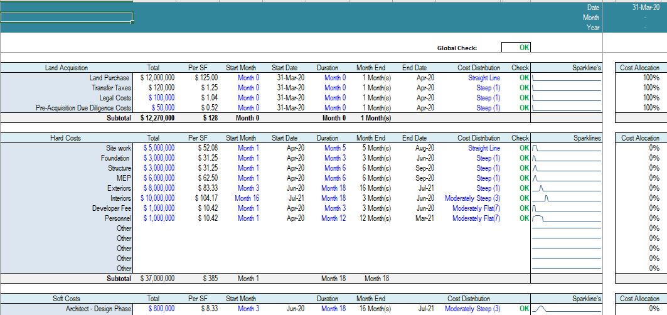Viewport: 667px width, 315px height.
Task: Open Site work cost distribution Straight Line
Action: pyautogui.click(x=484, y=148)
